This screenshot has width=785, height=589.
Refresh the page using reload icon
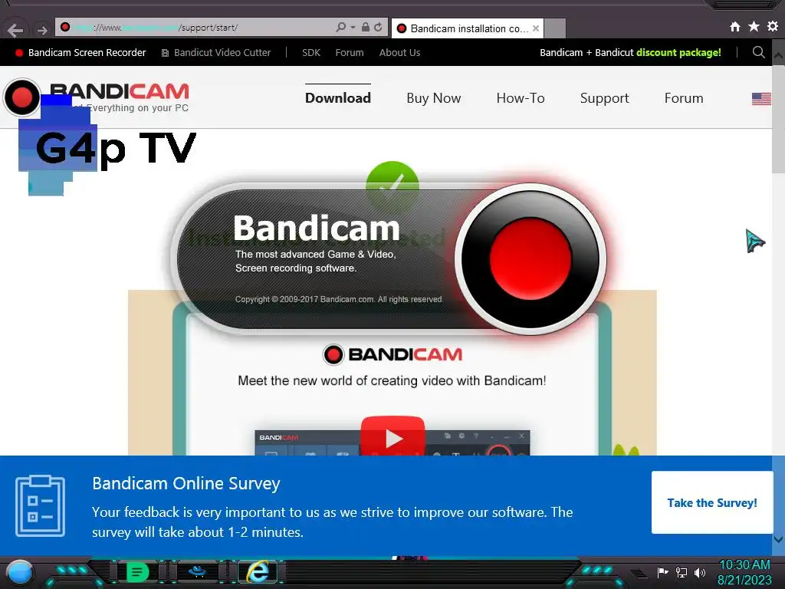[379, 27]
